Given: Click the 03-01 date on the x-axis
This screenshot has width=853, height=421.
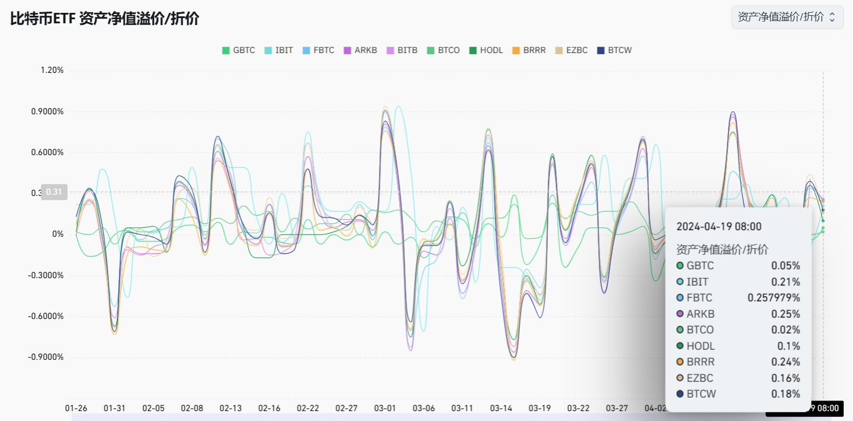Looking at the screenshot, I should (385, 408).
